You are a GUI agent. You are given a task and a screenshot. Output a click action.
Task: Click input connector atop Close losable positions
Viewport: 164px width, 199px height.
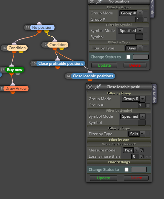[90, 72]
